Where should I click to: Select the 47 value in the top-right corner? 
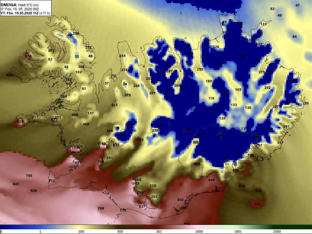pos(298,5)
